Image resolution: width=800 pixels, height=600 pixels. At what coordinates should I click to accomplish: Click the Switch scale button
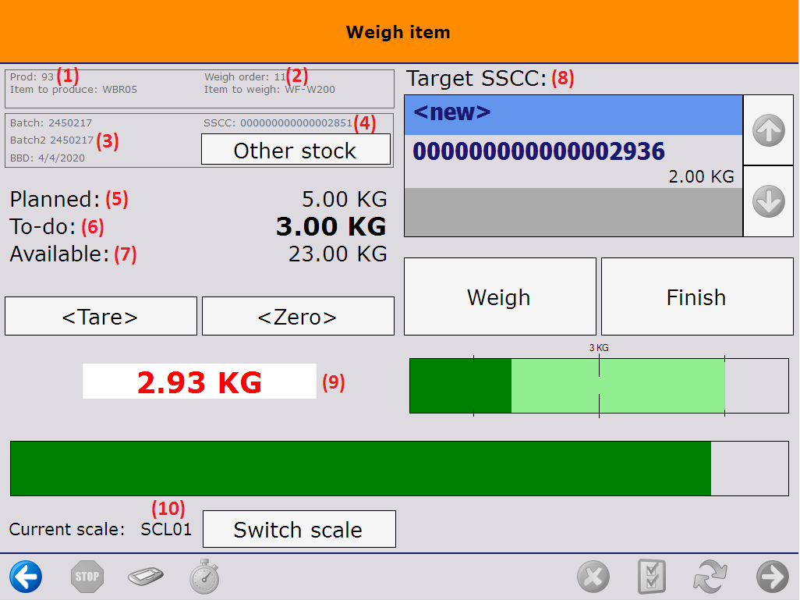(299, 530)
